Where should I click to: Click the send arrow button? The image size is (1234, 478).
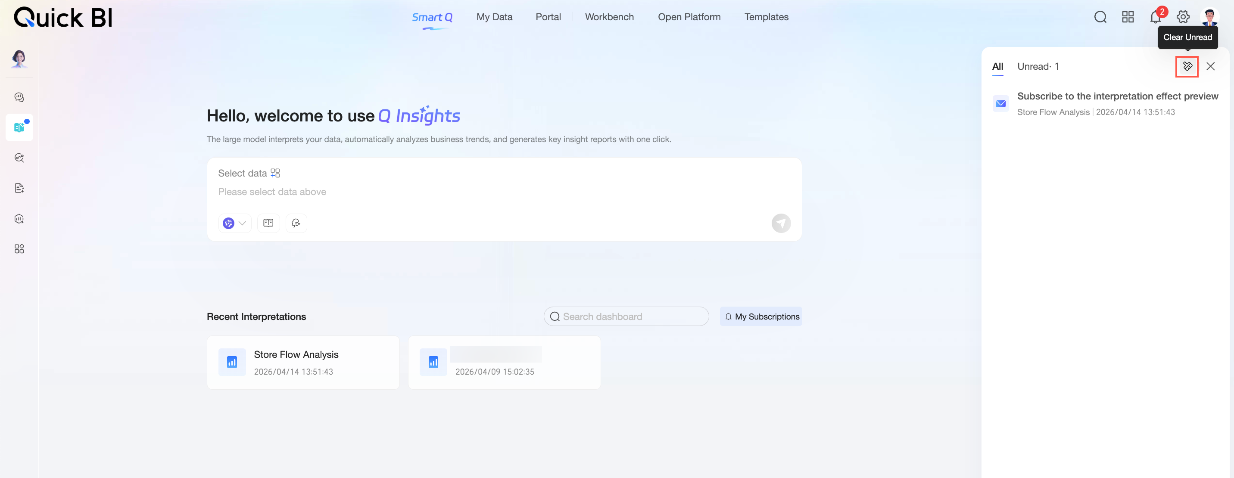[x=781, y=223]
